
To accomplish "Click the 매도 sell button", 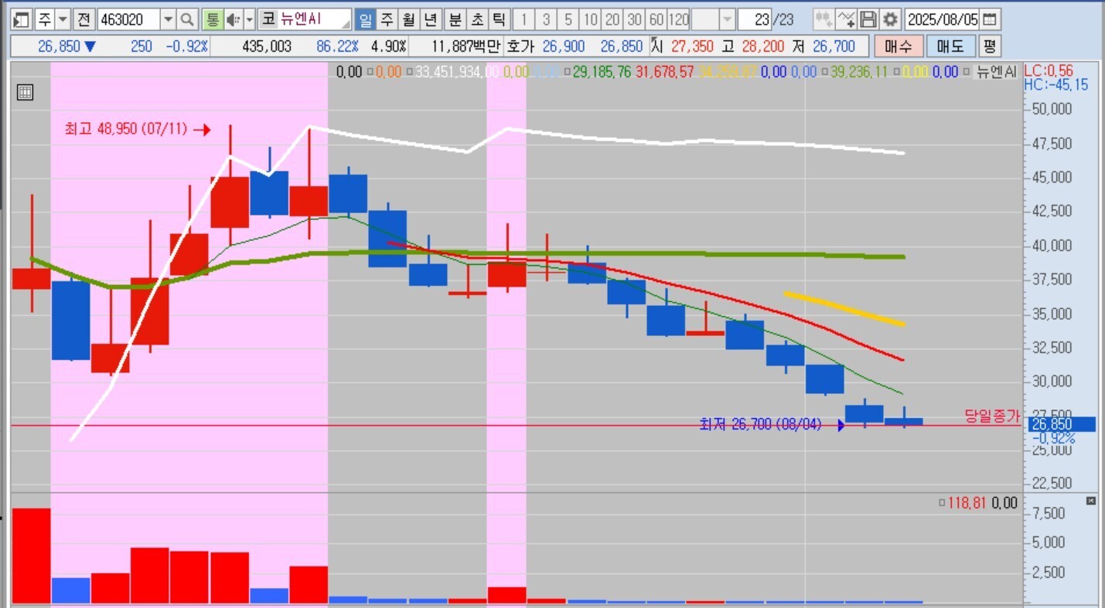I will [x=950, y=46].
